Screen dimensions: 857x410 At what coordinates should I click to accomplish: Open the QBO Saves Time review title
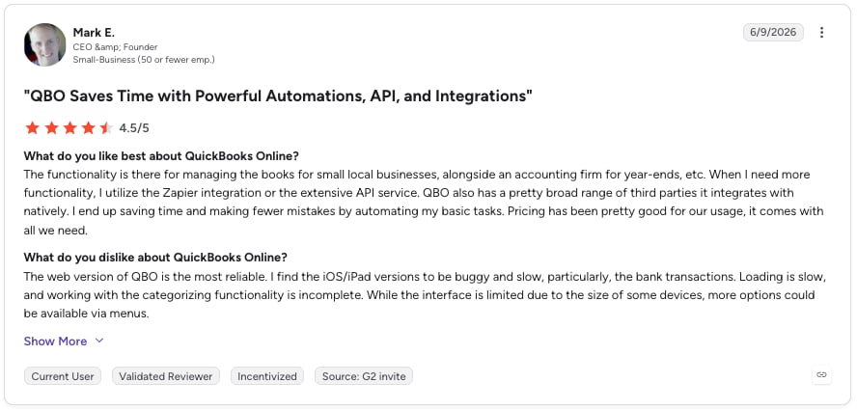point(278,96)
